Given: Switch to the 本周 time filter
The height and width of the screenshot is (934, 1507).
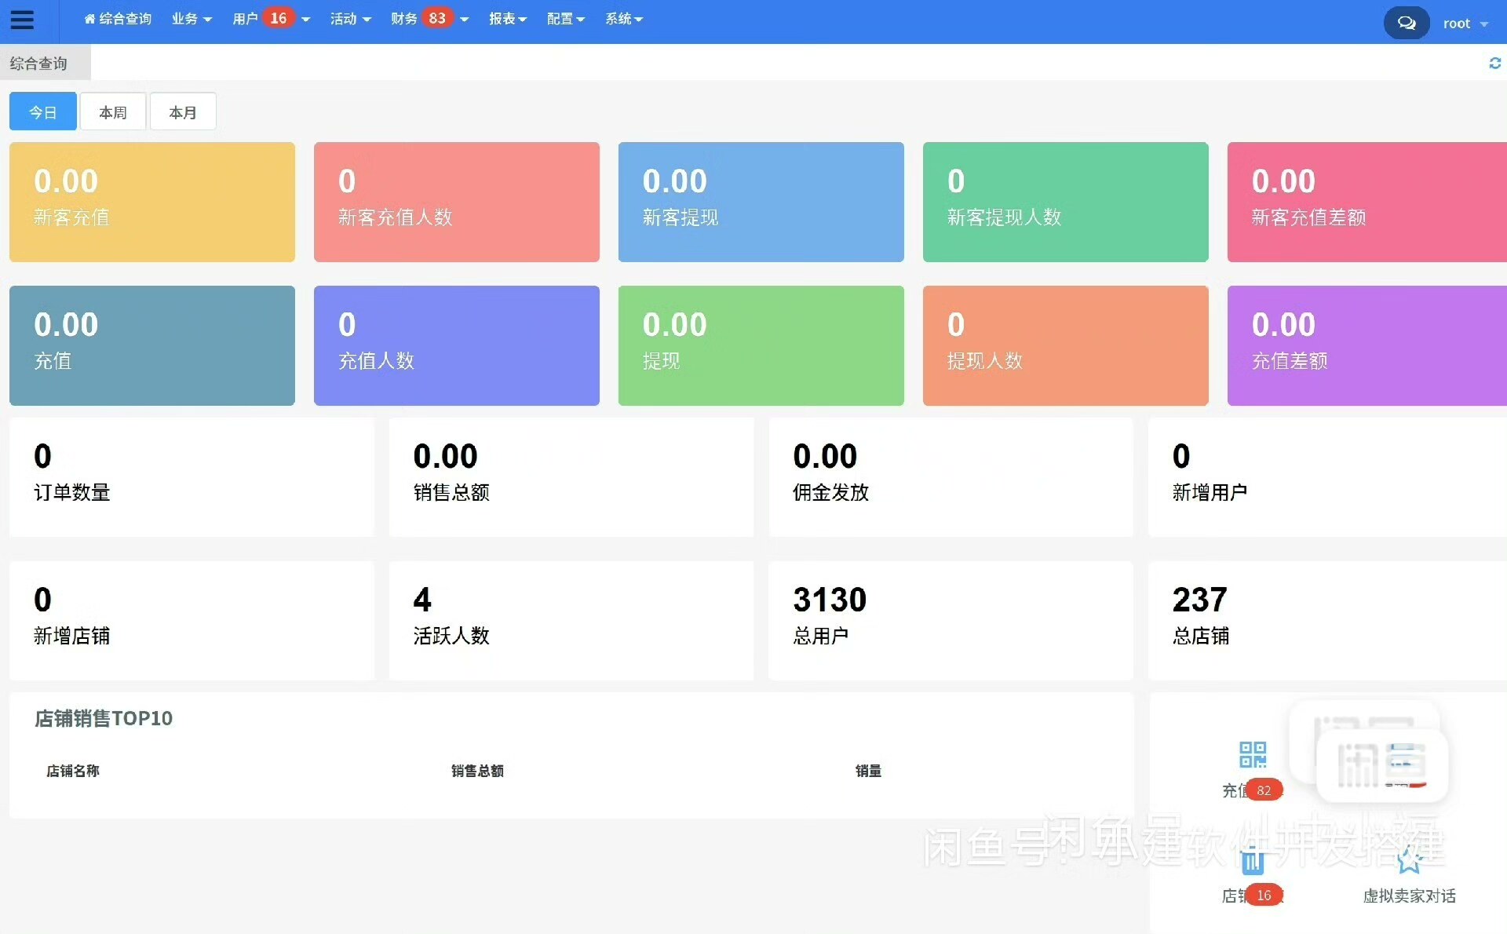Looking at the screenshot, I should [x=113, y=112].
